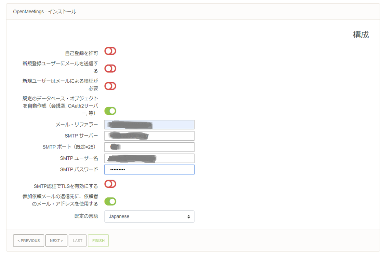This screenshot has height=255, width=386.
Task: Enable 新規登録ユーザーにメールを送信する switch
Action: coord(110,69)
